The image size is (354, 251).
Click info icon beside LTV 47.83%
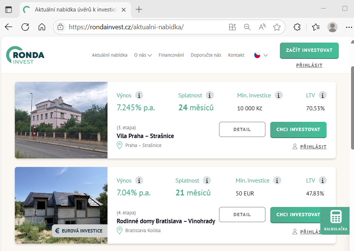pyautogui.click(x=322, y=181)
